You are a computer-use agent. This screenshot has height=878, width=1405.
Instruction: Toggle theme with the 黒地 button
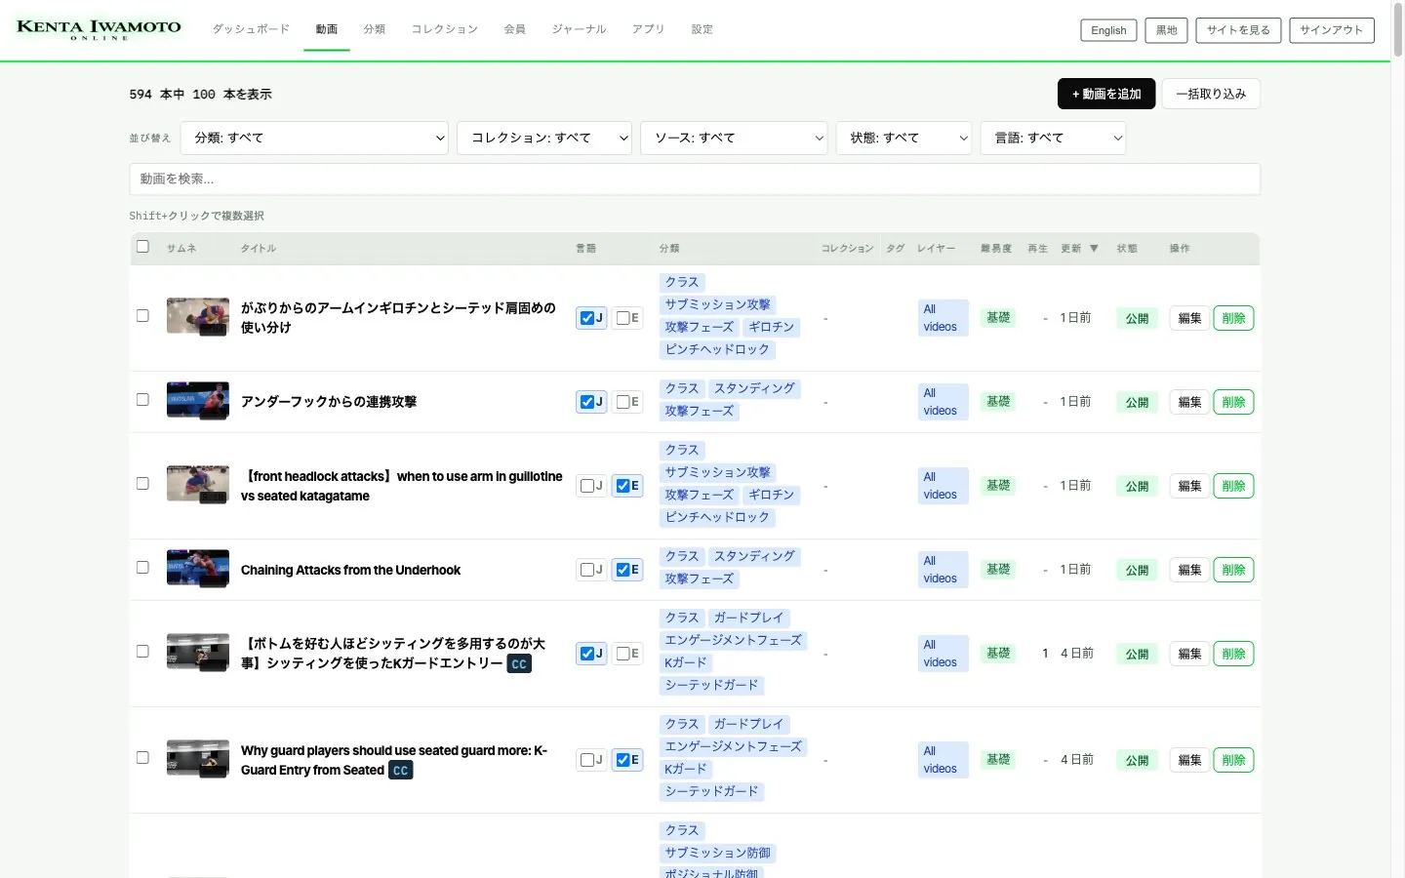coord(1166,30)
